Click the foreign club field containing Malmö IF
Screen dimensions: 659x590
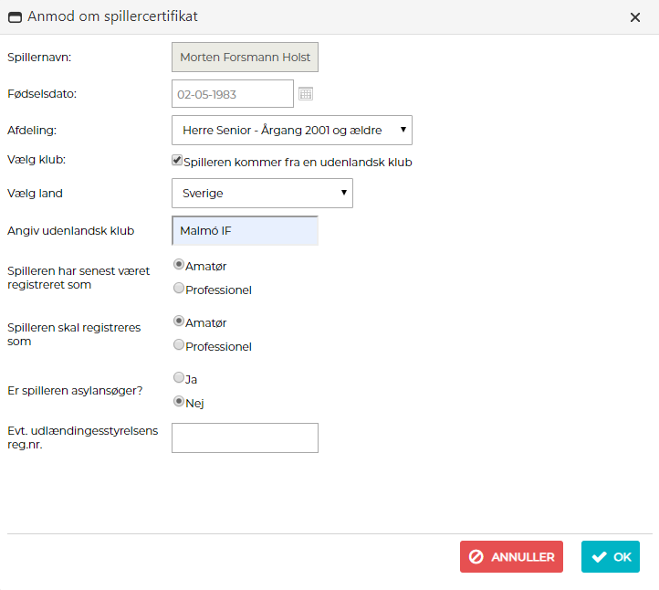[245, 231]
